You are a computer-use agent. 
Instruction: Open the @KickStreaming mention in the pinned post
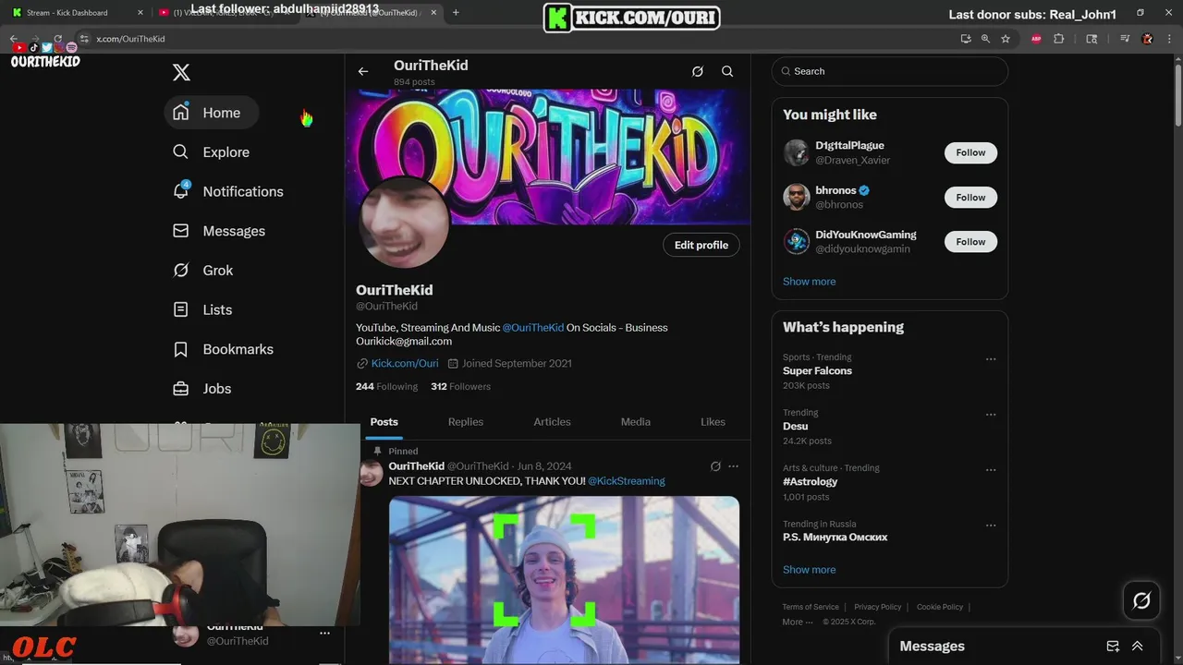click(x=627, y=481)
